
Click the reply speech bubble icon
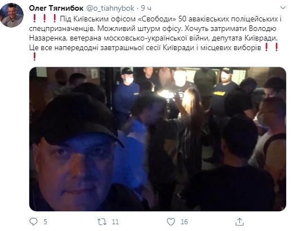[34, 221]
